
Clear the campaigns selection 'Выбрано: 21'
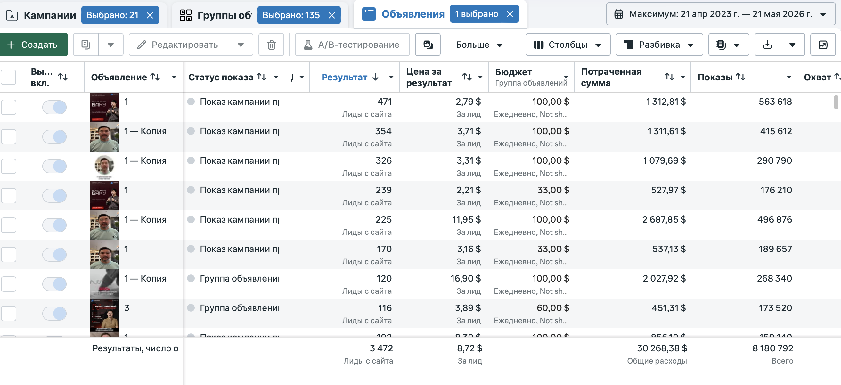(x=150, y=15)
